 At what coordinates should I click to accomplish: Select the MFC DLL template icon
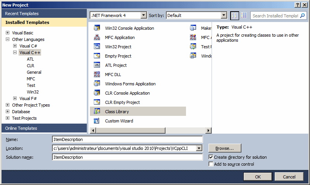(x=97, y=74)
